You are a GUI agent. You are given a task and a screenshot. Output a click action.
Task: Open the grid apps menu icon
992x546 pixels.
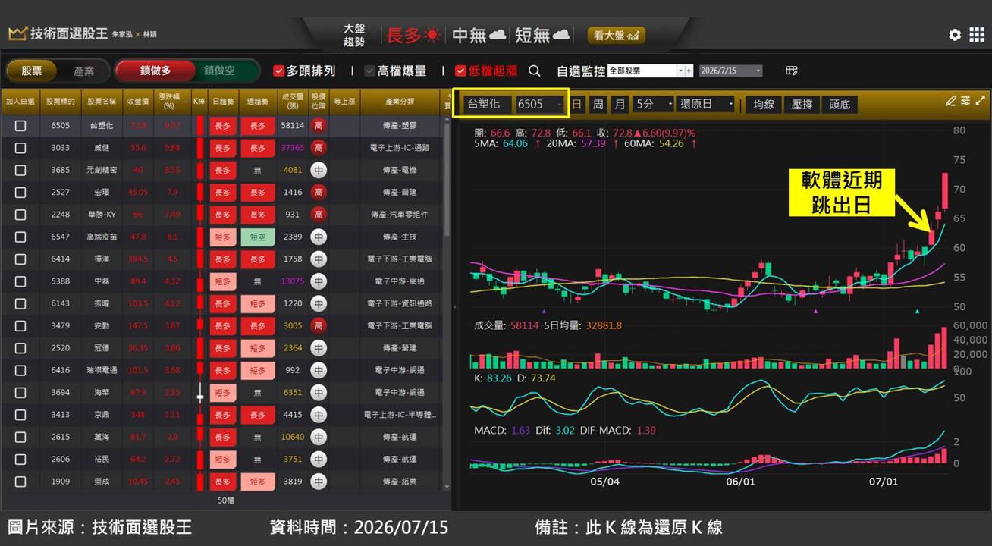point(977,35)
